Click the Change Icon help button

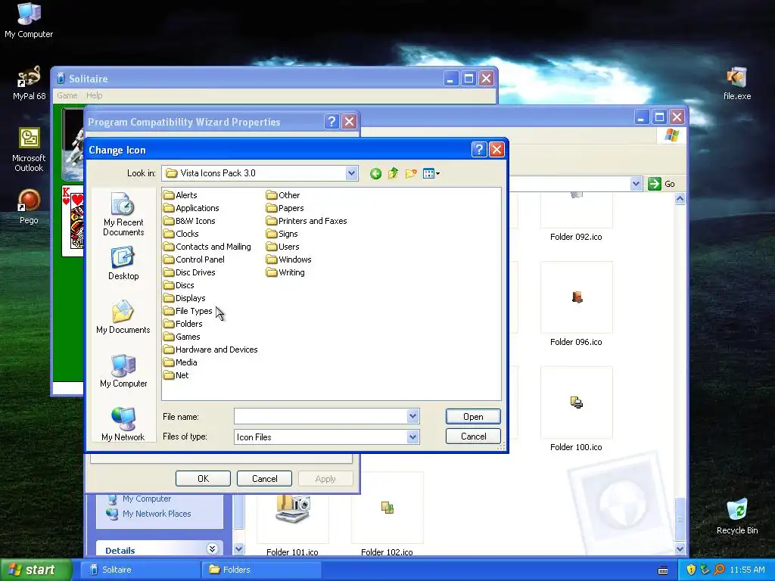(479, 150)
